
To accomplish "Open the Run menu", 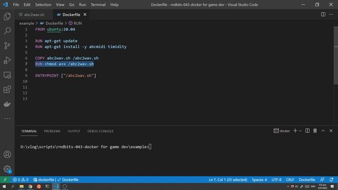I will (x=82, y=5).
